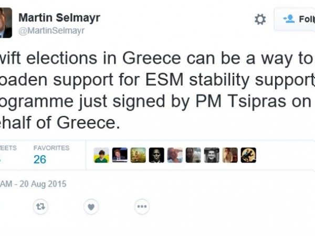Click the eighth favoriter avatar
315x236 pixels.
pos(230,155)
